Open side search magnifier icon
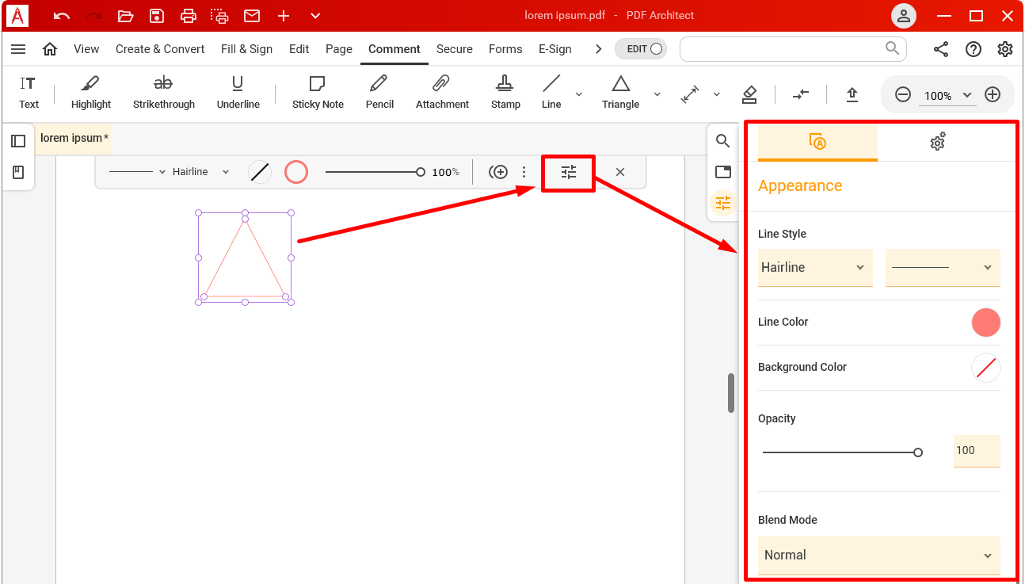Screen dimensions: 1025x584 tap(722, 141)
